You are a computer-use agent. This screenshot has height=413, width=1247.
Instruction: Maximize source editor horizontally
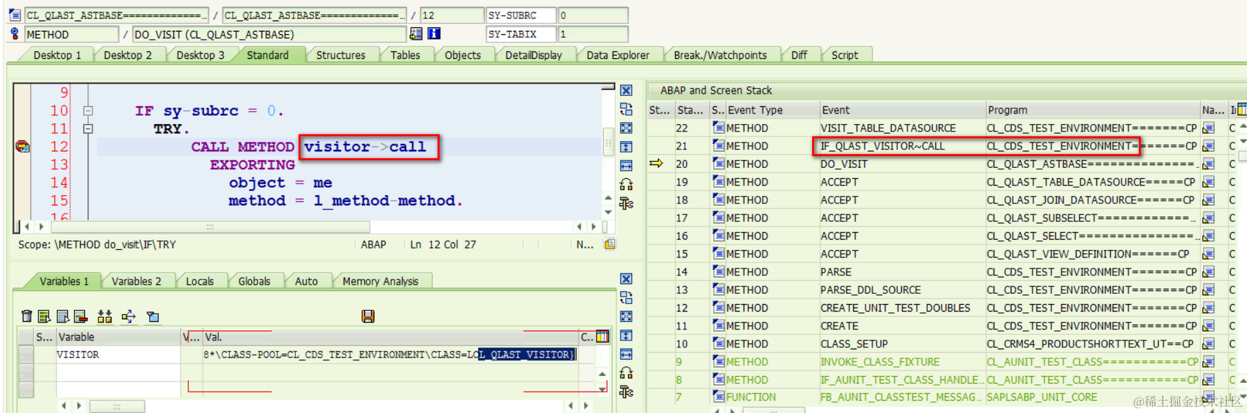tap(626, 166)
